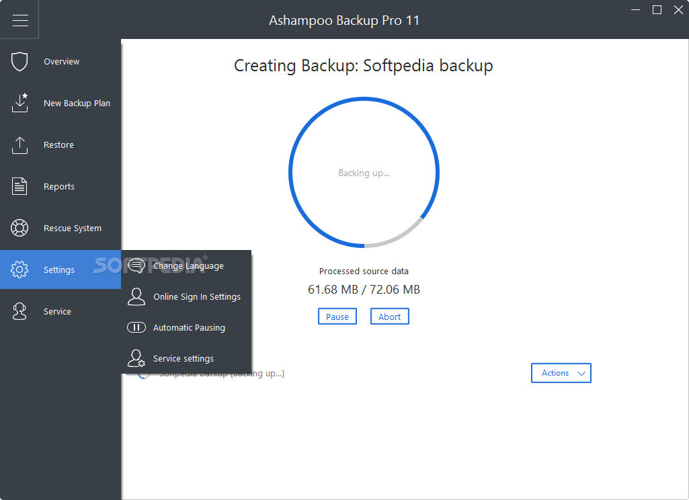Image resolution: width=689 pixels, height=500 pixels.
Task: Click the Reports document icon
Action: pos(19,186)
